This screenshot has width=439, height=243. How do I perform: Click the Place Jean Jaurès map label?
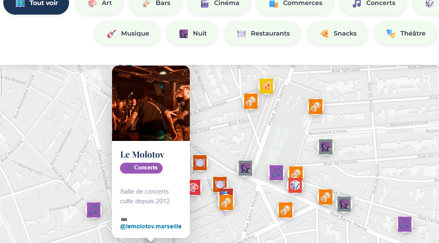[277, 105]
